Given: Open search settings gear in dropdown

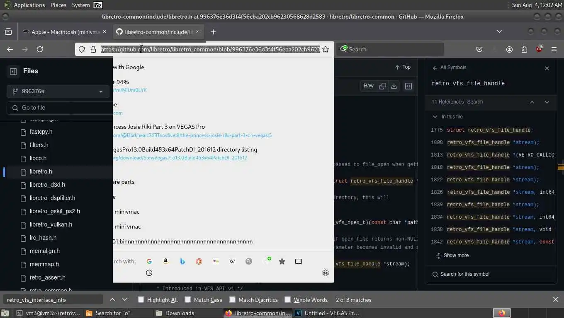Looking at the screenshot, I should [326, 273].
